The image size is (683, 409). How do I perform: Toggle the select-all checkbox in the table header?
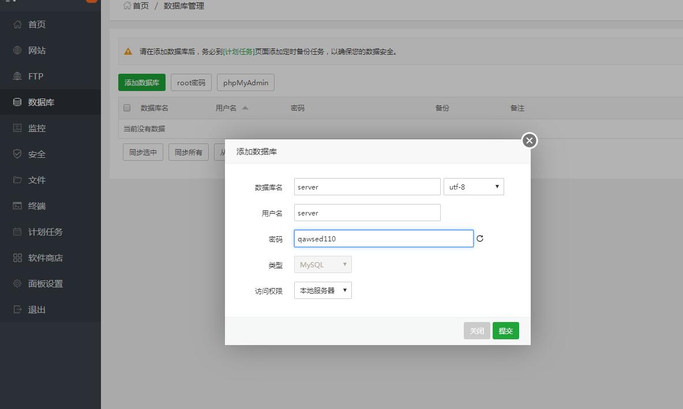tap(127, 108)
